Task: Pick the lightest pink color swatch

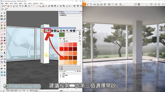Action: (62, 45)
